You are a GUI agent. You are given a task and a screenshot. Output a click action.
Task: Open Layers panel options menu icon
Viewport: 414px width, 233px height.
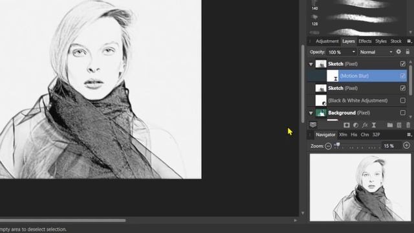pos(409,41)
